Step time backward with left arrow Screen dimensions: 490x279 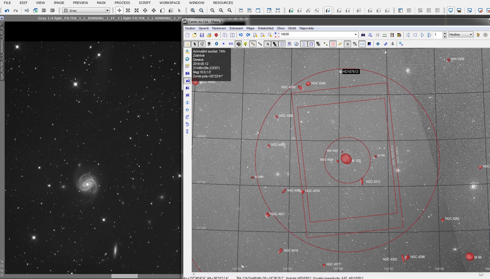(x=408, y=35)
